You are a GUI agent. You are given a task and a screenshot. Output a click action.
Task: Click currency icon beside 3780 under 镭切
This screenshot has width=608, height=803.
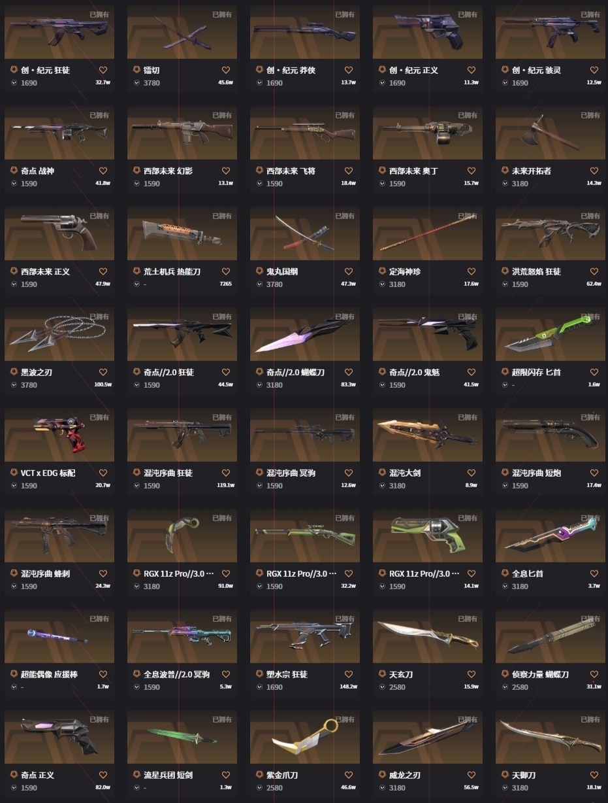[136, 83]
